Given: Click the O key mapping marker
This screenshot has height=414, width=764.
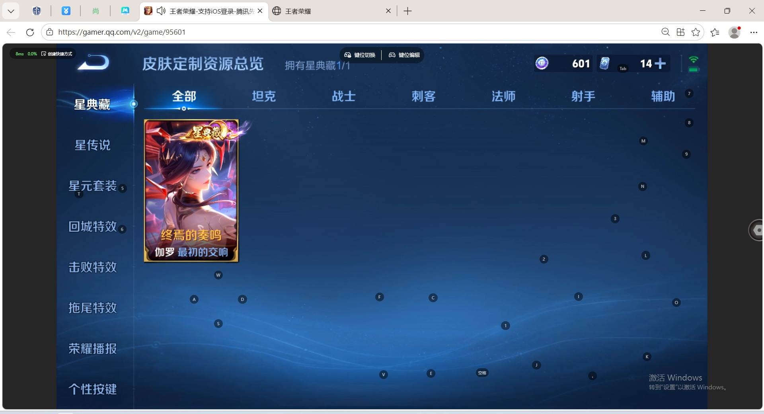Looking at the screenshot, I should pos(676,303).
